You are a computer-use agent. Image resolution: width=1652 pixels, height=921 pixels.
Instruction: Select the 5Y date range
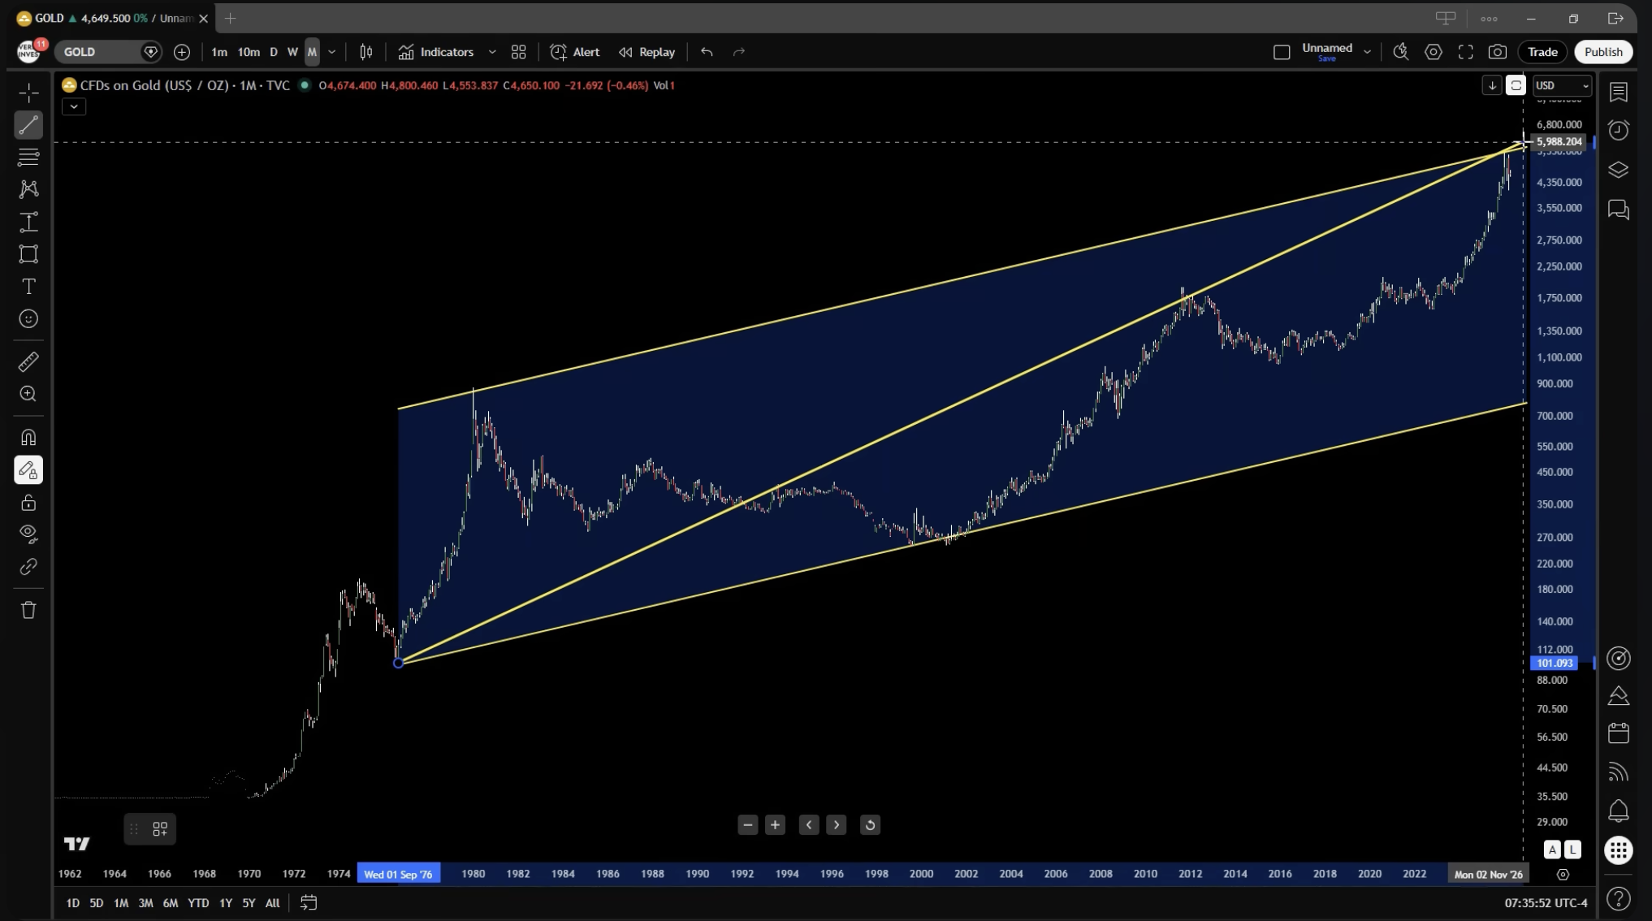click(249, 902)
